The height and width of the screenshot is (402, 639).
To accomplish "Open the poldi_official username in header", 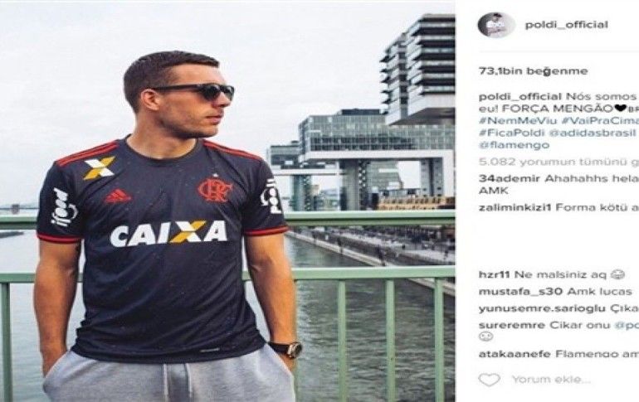I will point(567,25).
